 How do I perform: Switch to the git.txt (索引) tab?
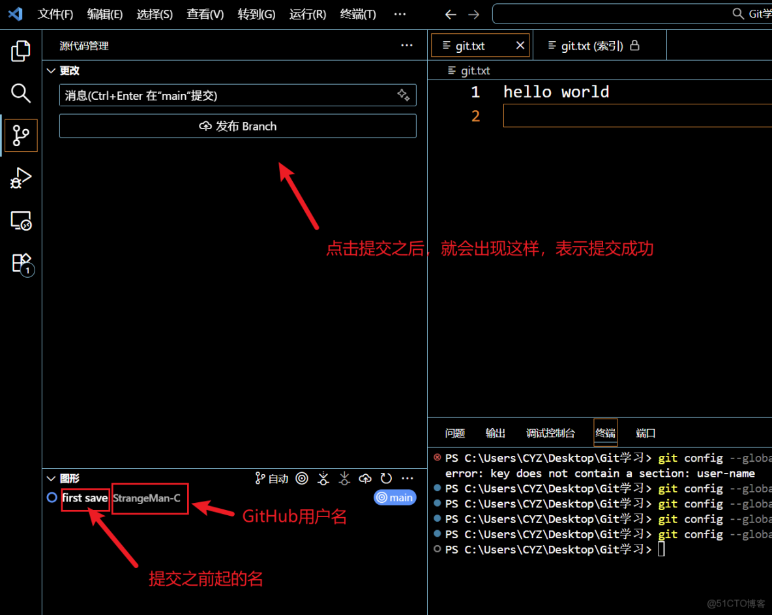click(x=593, y=45)
